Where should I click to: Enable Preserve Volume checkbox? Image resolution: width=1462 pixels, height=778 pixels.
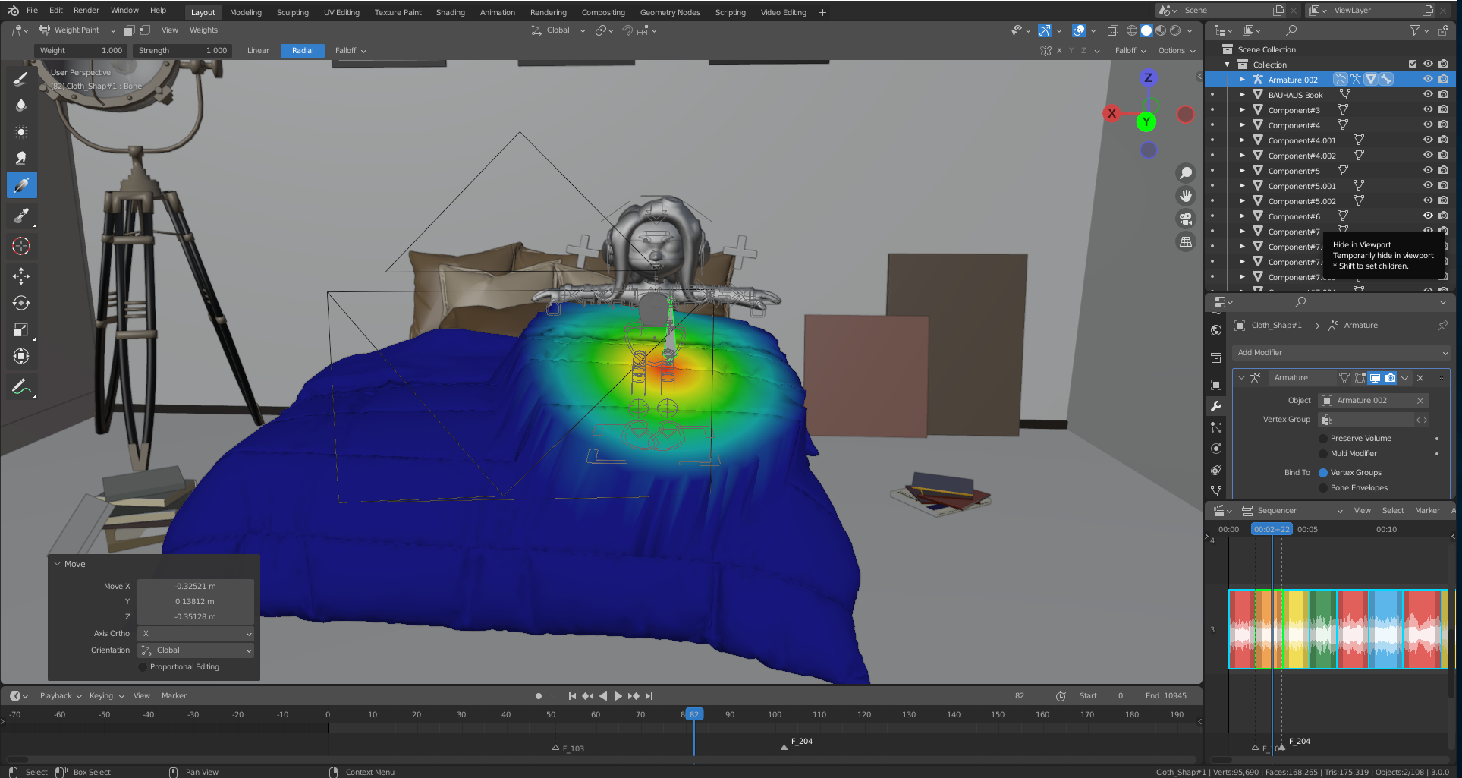coord(1323,438)
